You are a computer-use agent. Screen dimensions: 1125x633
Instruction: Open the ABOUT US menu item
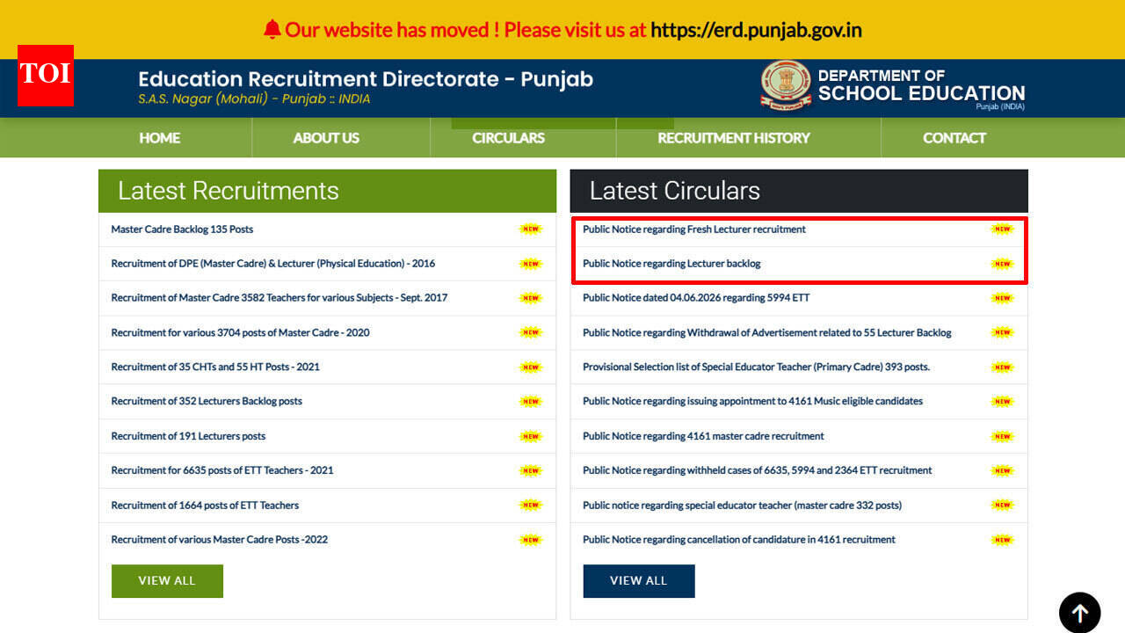click(326, 138)
